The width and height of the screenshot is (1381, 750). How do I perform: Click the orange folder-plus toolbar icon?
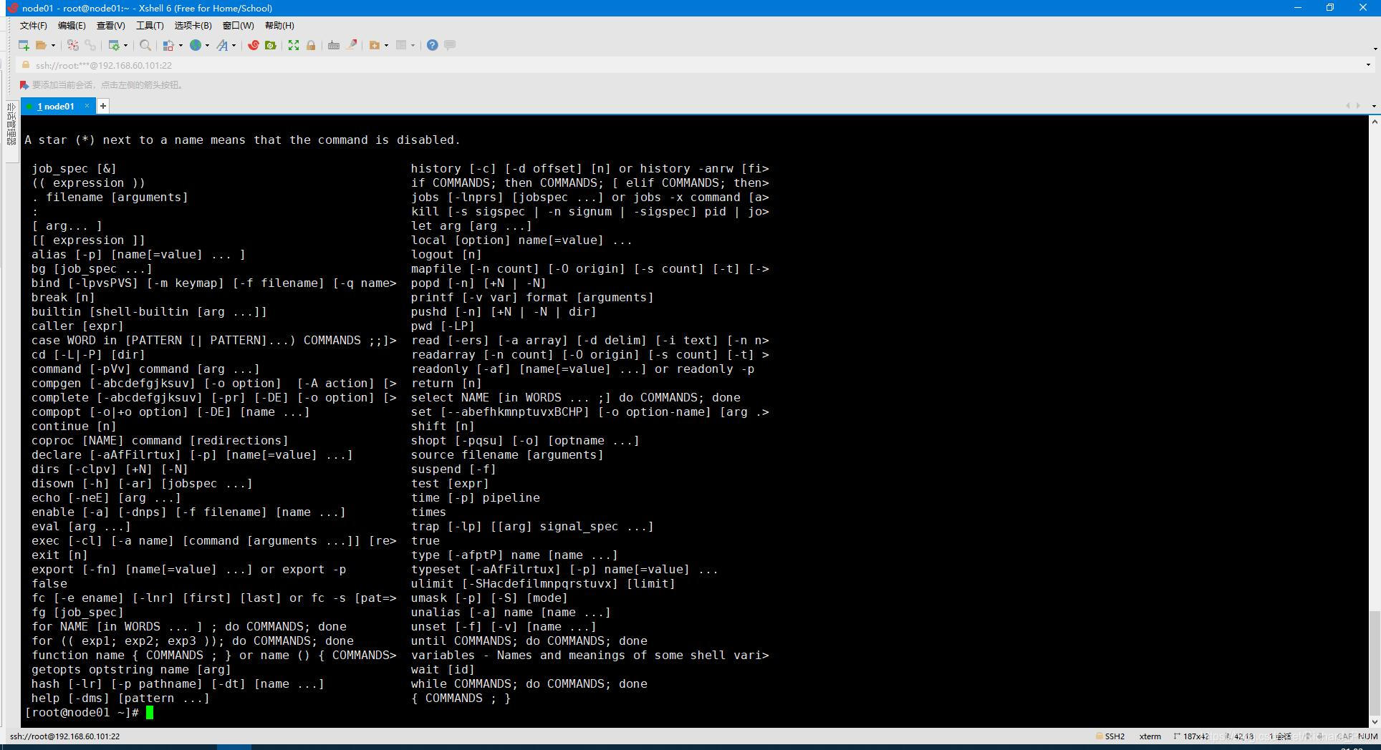point(374,45)
